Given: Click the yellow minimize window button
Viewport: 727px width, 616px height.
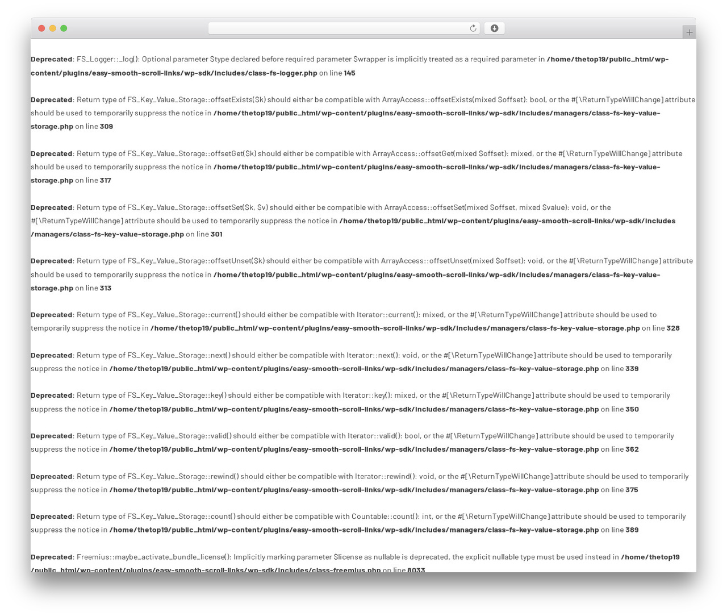Looking at the screenshot, I should [x=53, y=28].
